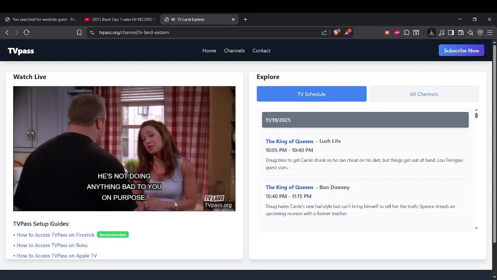Click the TVpass logo
The height and width of the screenshot is (280, 497).
point(21,51)
